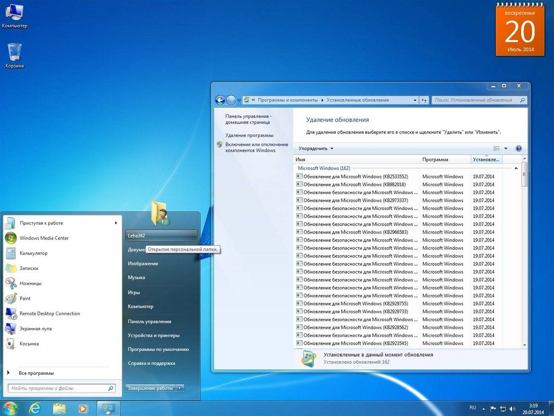The height and width of the screenshot is (416, 554).
Task: Open the network tray icon
Action: point(503,408)
